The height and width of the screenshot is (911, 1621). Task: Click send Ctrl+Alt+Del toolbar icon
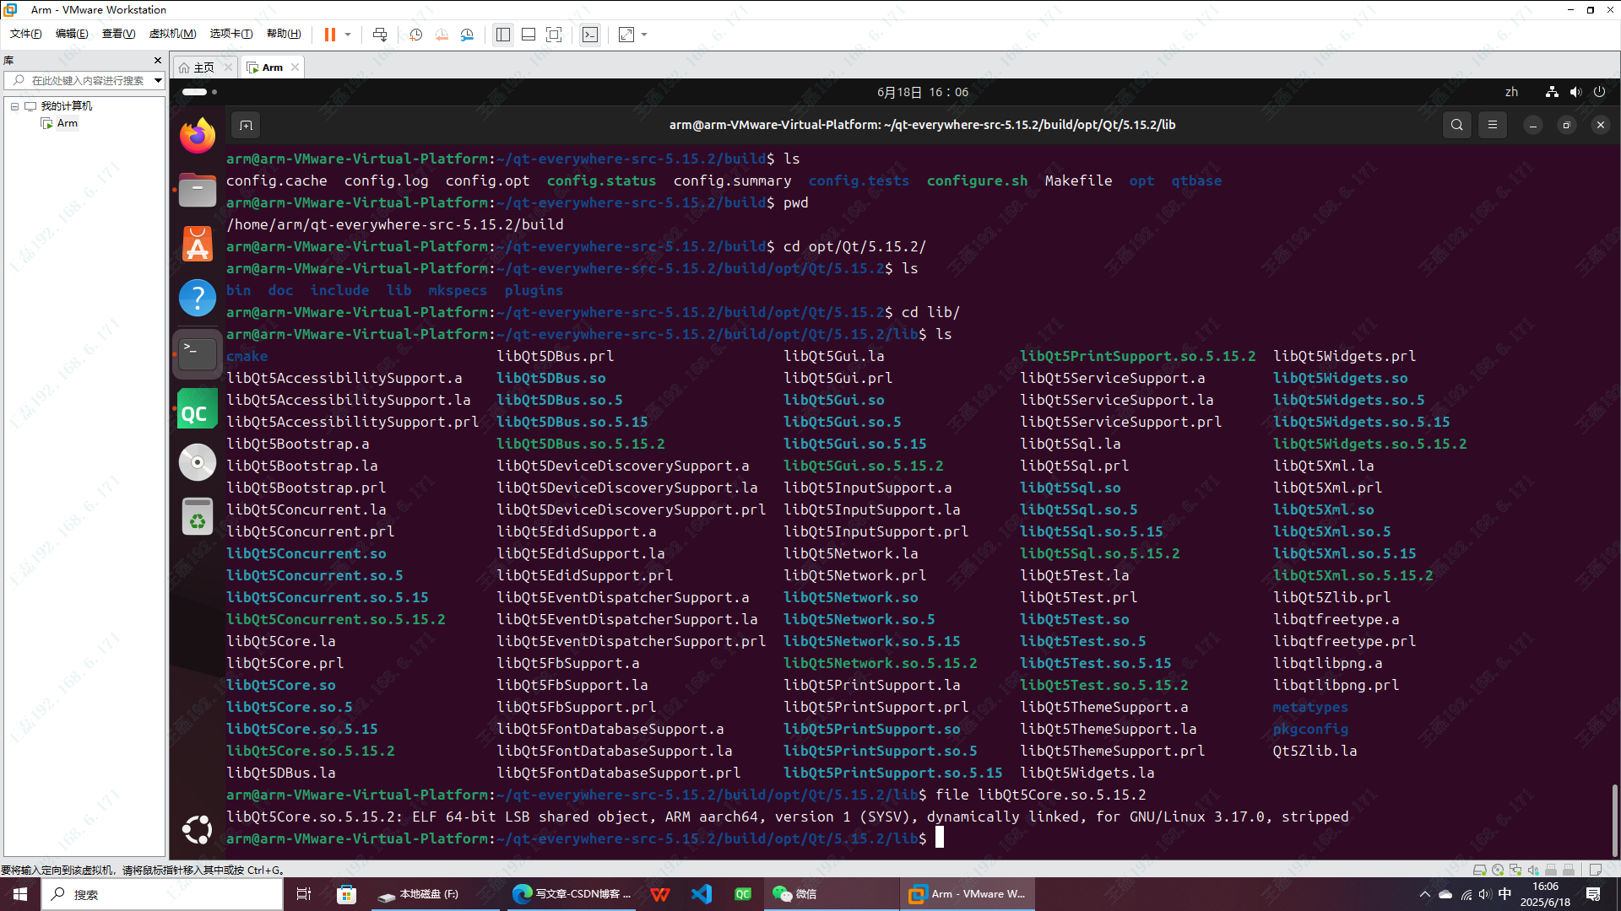[x=380, y=35]
